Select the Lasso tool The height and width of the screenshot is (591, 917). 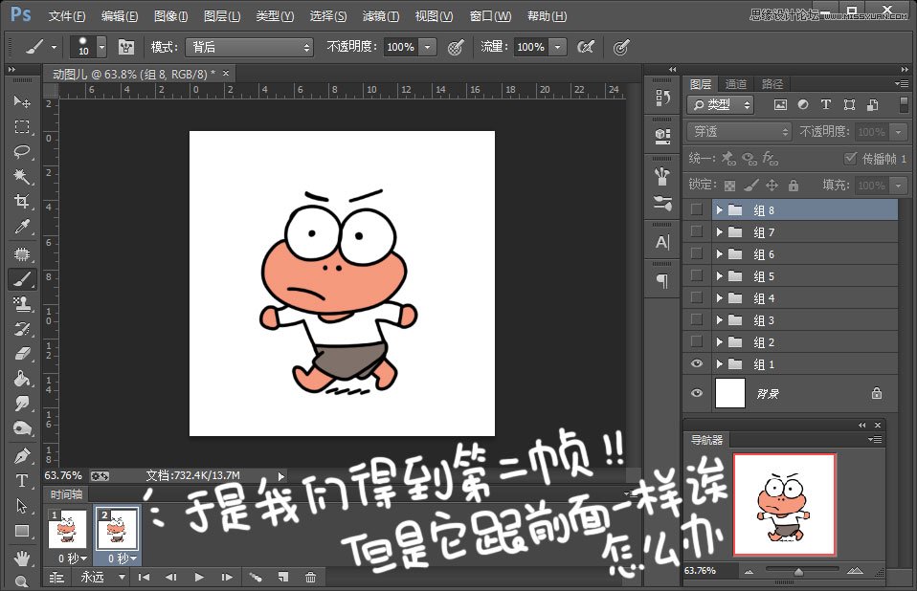coord(22,152)
